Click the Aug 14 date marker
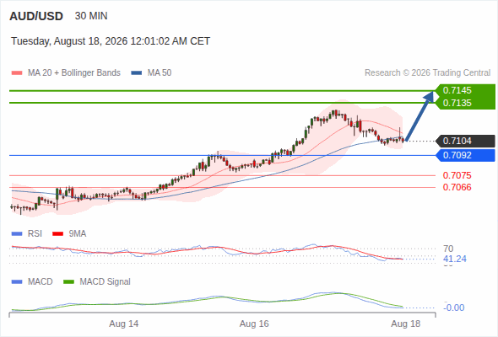Screen dimensions: 498x337 coord(124,324)
